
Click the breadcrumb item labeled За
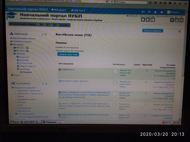tap(54, 25)
